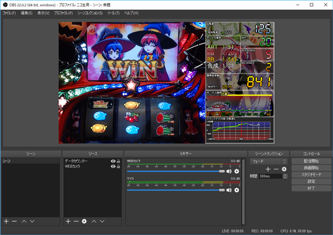The width and height of the screenshot is (333, 235).
Task: Add a new source with plus icon
Action: pos(68,222)
